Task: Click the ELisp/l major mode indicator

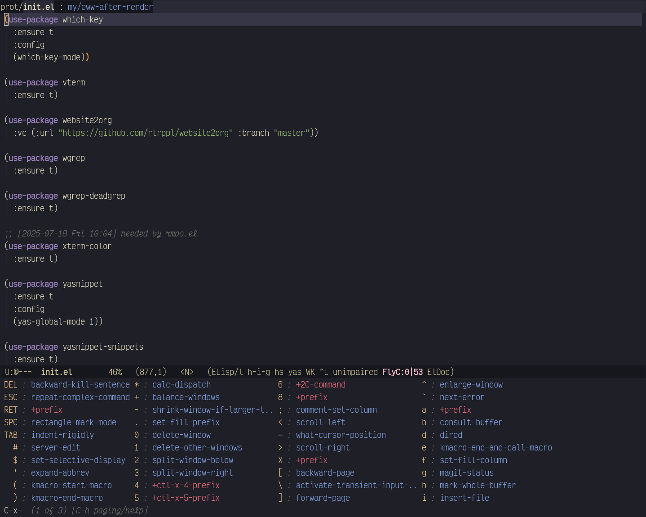Action: pos(227,372)
